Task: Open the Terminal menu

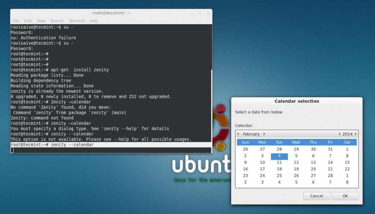Action: point(77,21)
